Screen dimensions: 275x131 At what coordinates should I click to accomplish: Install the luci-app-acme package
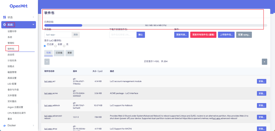click(262, 93)
